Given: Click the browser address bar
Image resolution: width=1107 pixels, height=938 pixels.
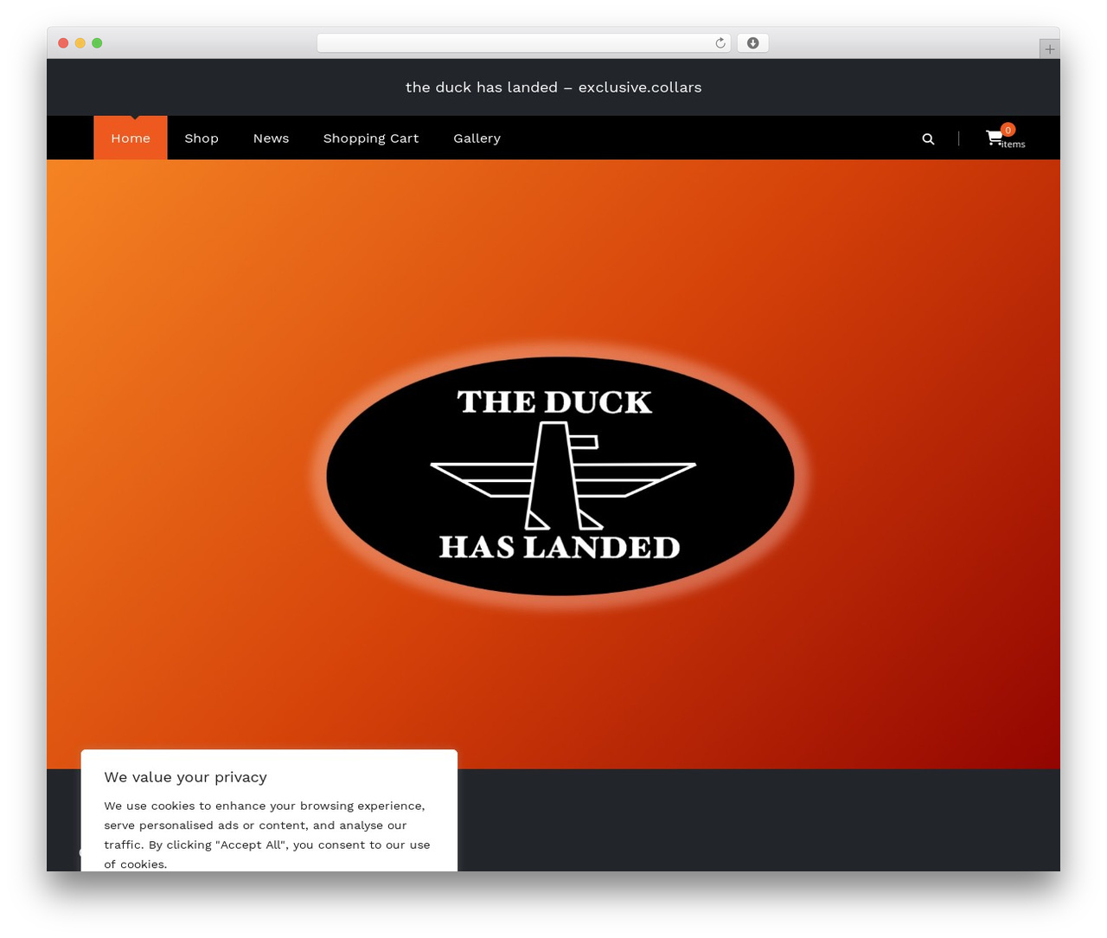Looking at the screenshot, I should (x=524, y=43).
